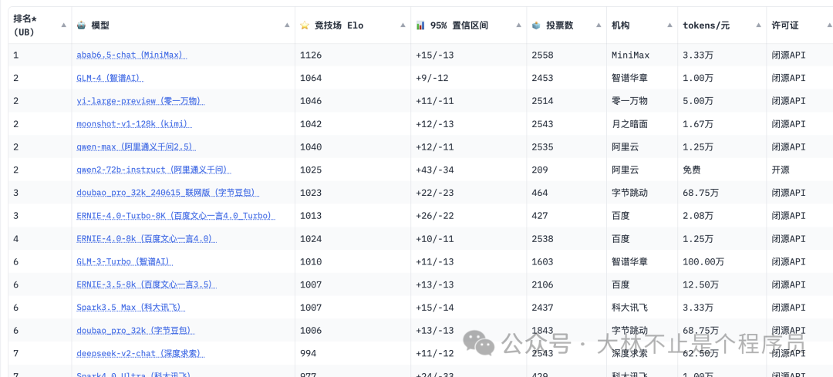Click the ballot box icon beside 投票数

pos(536,25)
